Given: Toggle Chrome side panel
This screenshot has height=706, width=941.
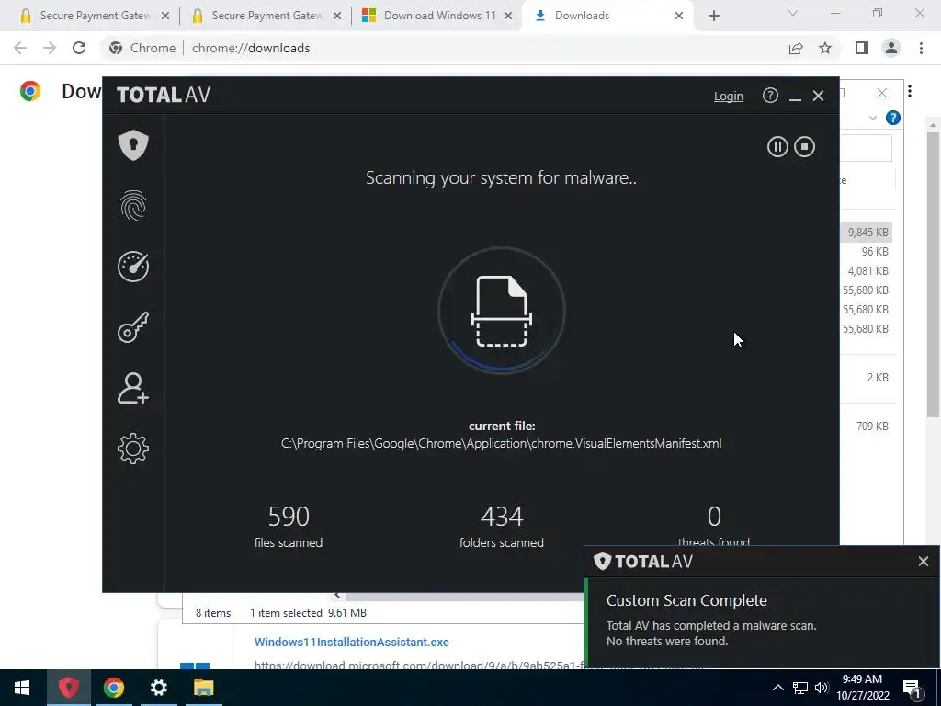Looking at the screenshot, I should click(x=862, y=48).
